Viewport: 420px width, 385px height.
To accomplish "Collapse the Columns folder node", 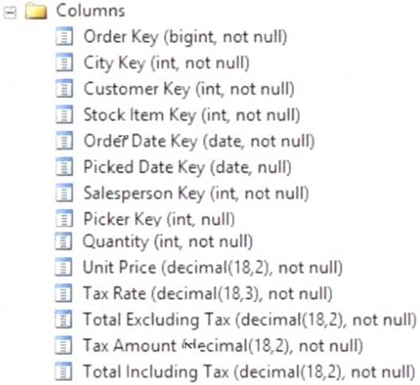I will coord(10,12).
